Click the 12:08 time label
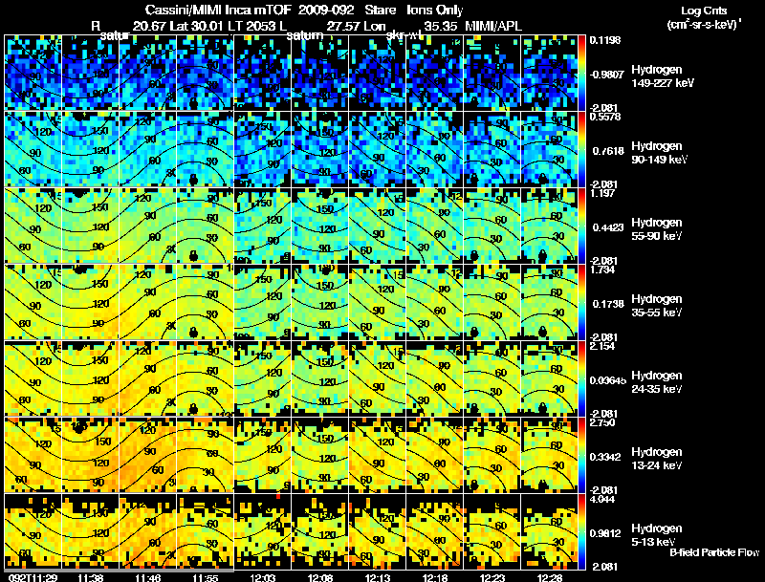The height and width of the screenshot is (582, 765). 320,577
